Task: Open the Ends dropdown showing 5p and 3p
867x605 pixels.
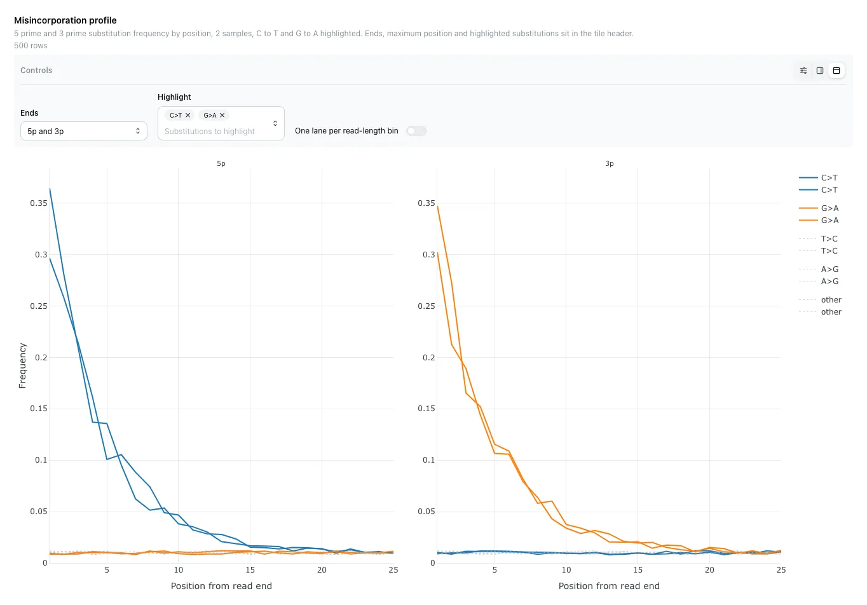Action: (84, 131)
